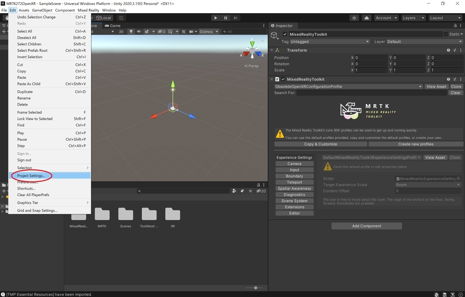Screen dimensions: 465x297
Task: Click the GameObject cube icon in Inspector
Action: pos(274,35)
